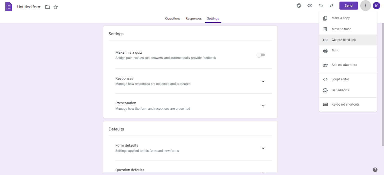Switch to the Responses tab
This screenshot has width=384, height=175.
click(x=193, y=18)
